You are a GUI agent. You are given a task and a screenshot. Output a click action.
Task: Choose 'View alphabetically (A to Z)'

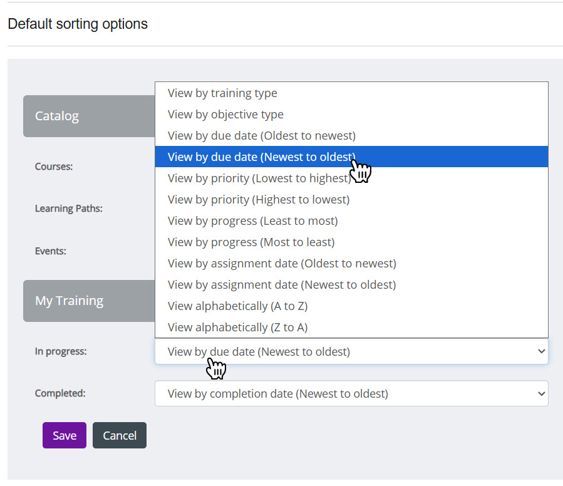(237, 306)
